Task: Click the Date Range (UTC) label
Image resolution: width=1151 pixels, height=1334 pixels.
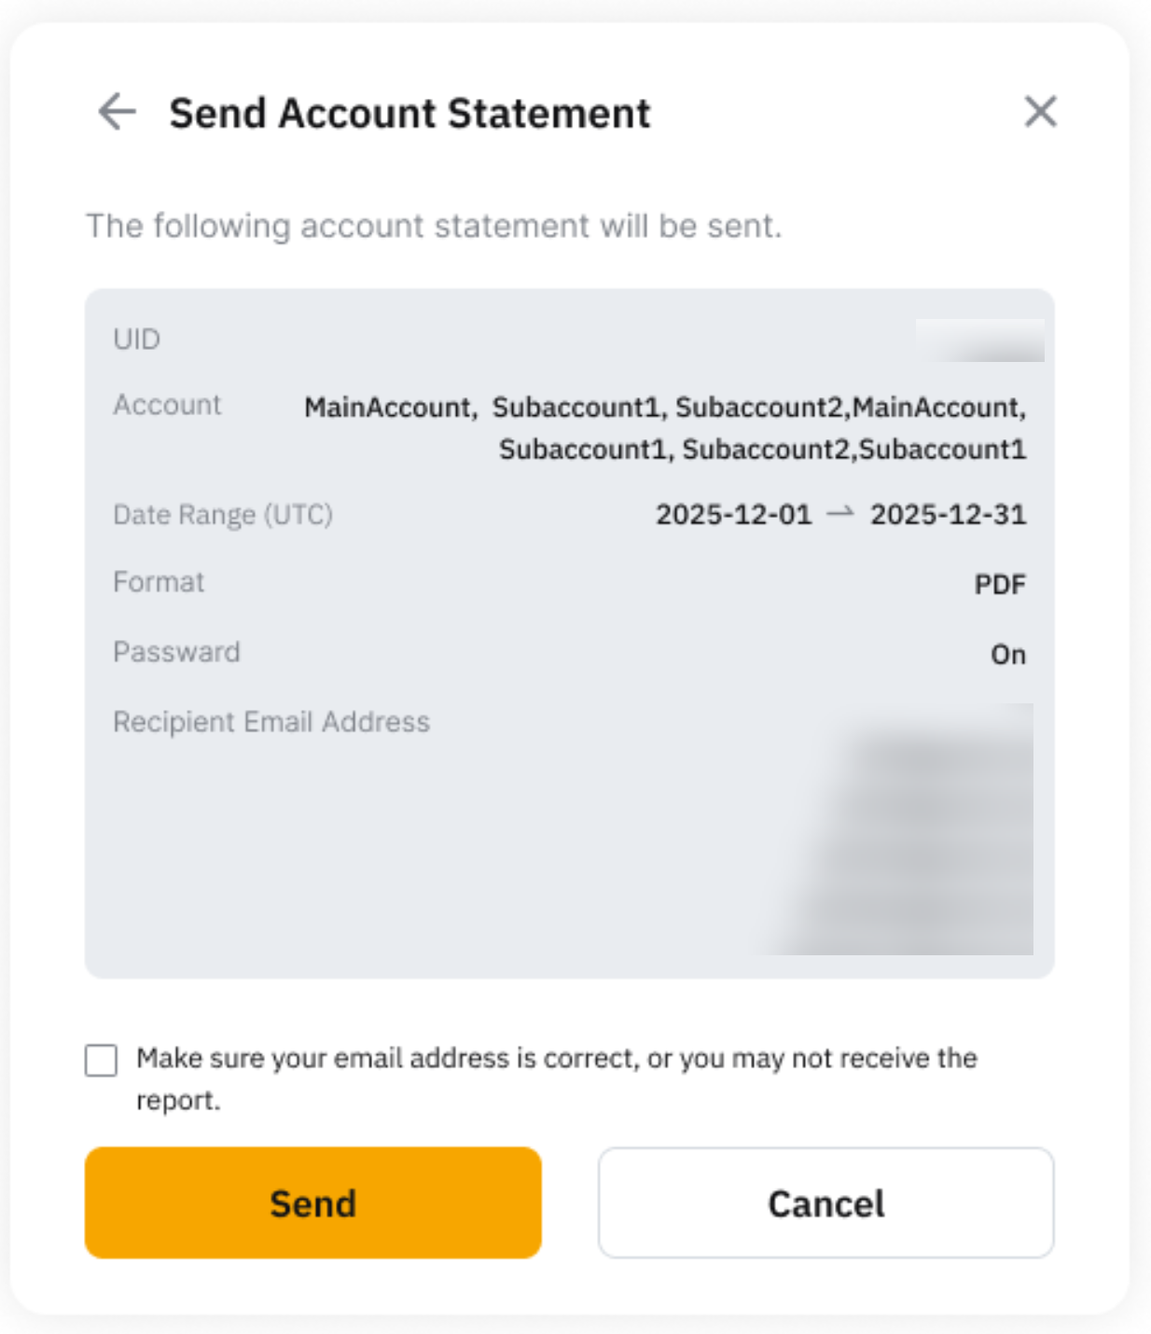Action: pos(222,515)
